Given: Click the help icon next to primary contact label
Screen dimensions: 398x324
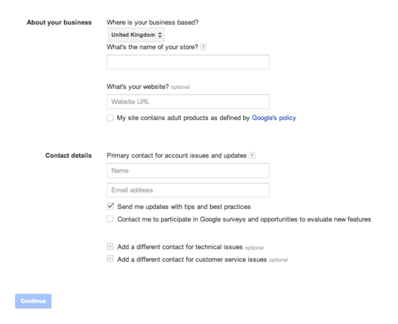Looking at the screenshot, I should pos(252,156).
